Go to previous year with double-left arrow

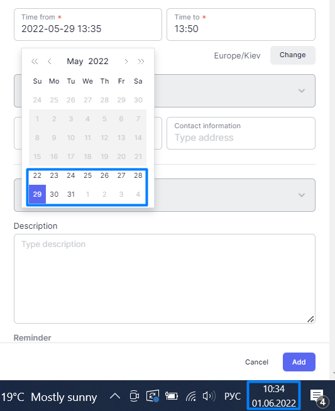(x=35, y=62)
